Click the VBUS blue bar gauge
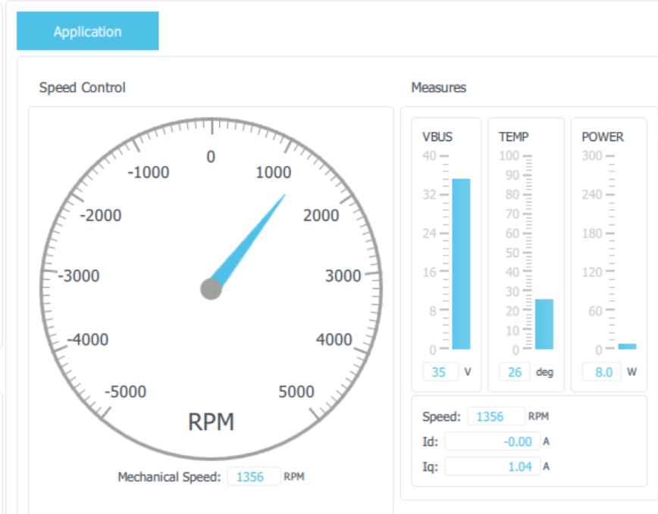The width and height of the screenshot is (658, 514). (461, 264)
